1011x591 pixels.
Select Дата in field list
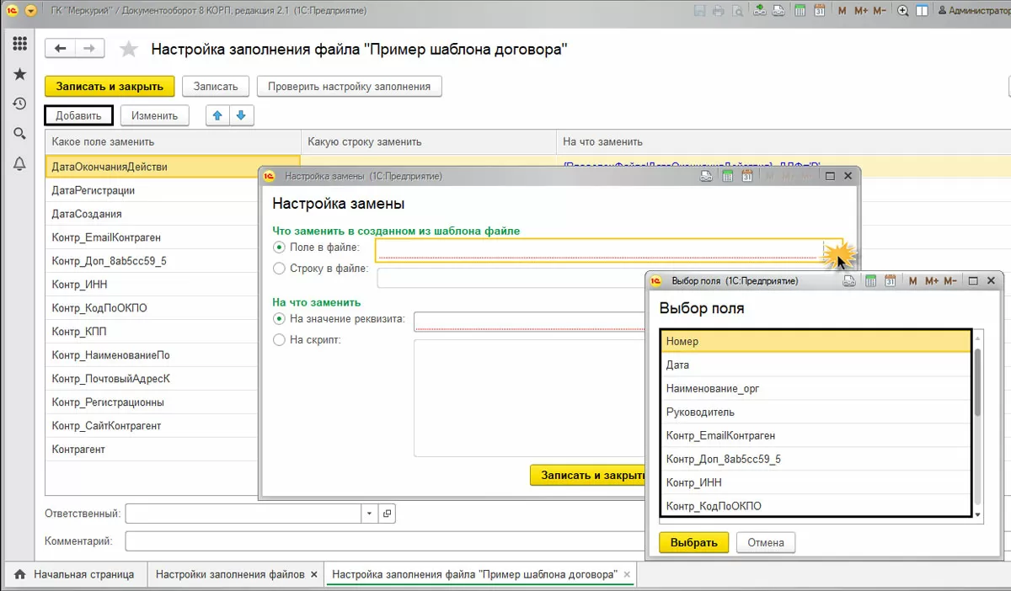point(816,365)
